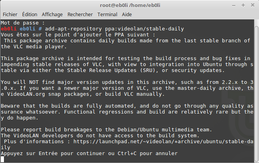Open the Terminal menu
259x163 pixels.
click(107, 15)
